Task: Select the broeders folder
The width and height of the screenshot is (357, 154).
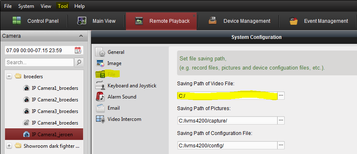Action: (x=33, y=77)
